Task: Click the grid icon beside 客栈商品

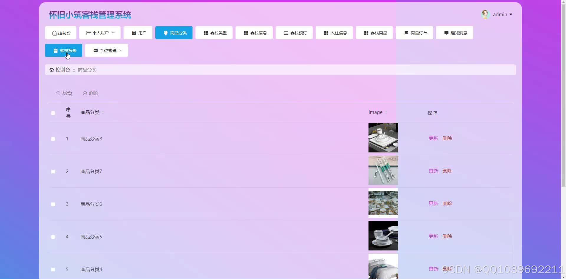Action: (x=366, y=33)
